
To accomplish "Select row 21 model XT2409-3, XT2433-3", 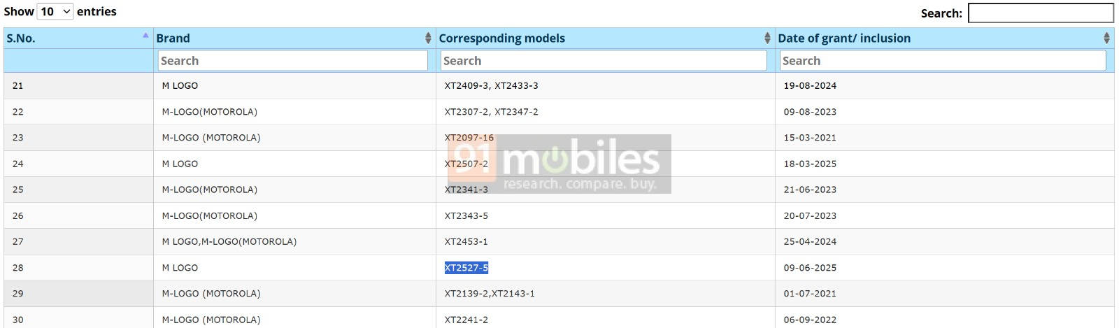I will [491, 85].
